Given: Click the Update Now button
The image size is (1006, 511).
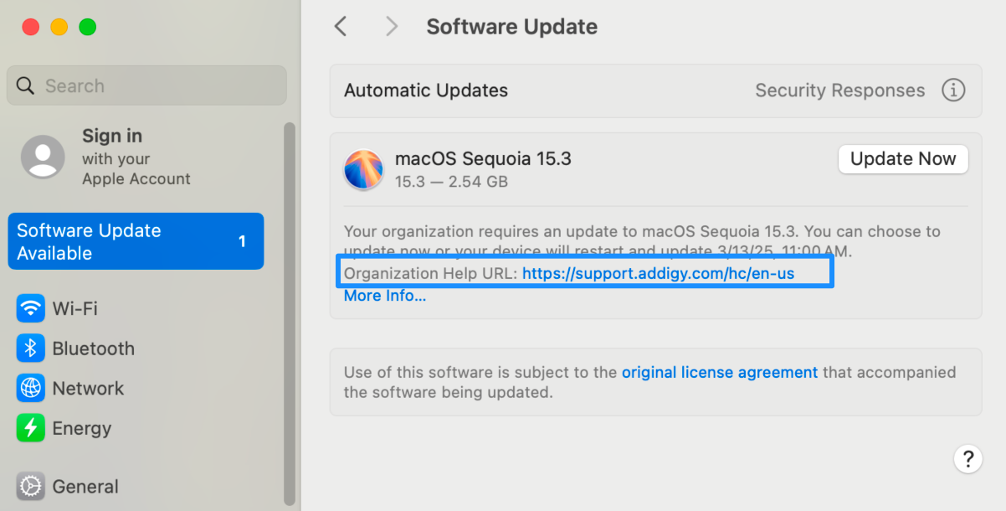Looking at the screenshot, I should 903,159.
